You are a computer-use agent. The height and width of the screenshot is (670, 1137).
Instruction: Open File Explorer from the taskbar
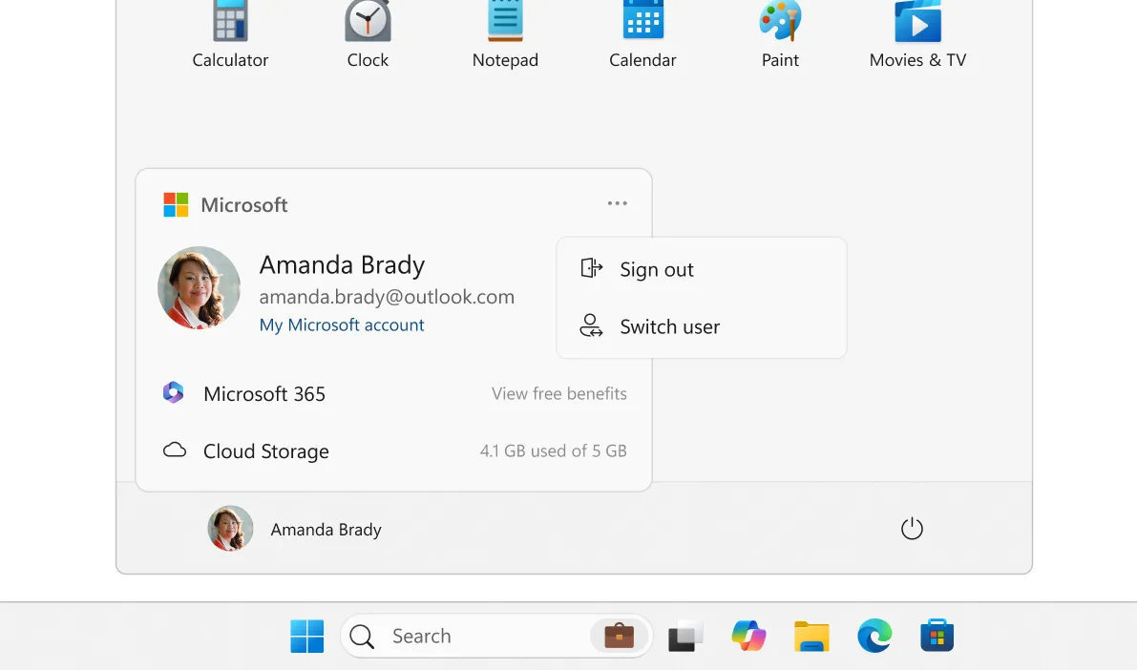(811, 636)
